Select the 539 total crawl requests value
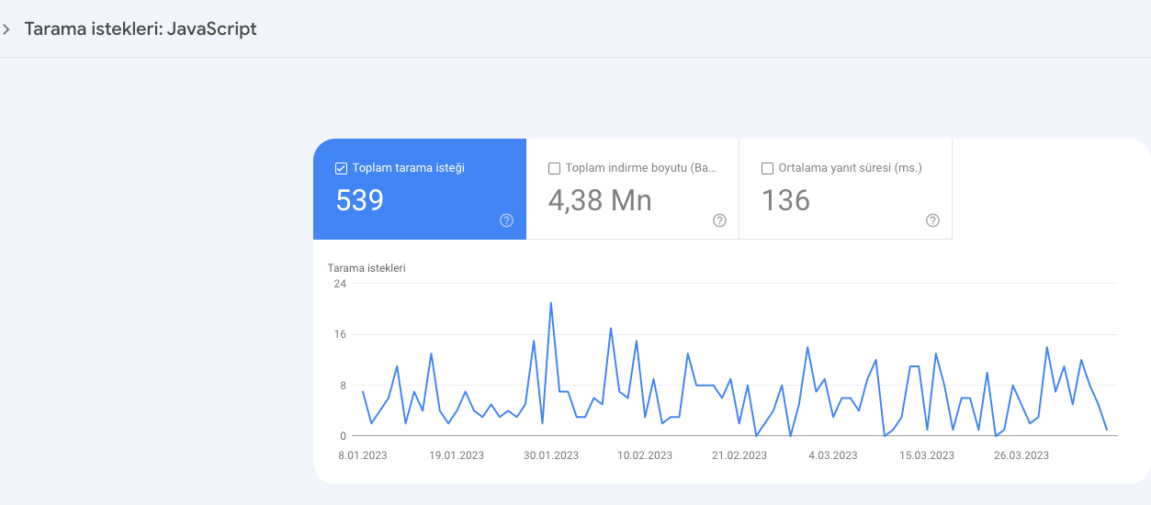 pyautogui.click(x=359, y=200)
